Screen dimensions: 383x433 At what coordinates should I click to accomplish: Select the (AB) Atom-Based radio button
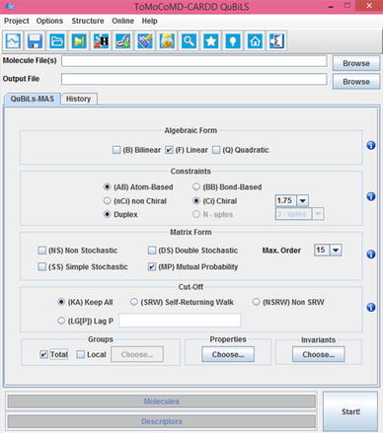tap(108, 186)
